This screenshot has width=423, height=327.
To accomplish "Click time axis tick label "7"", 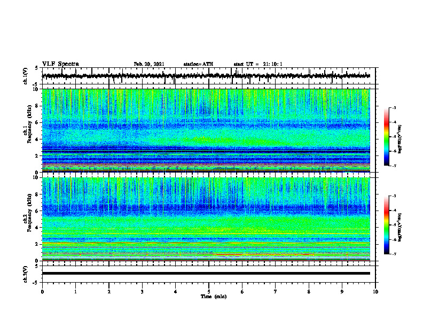I will [276, 292].
